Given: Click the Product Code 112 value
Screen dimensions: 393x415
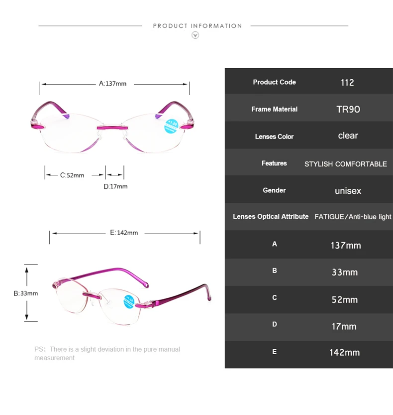Looking at the screenshot, I should (x=347, y=83).
